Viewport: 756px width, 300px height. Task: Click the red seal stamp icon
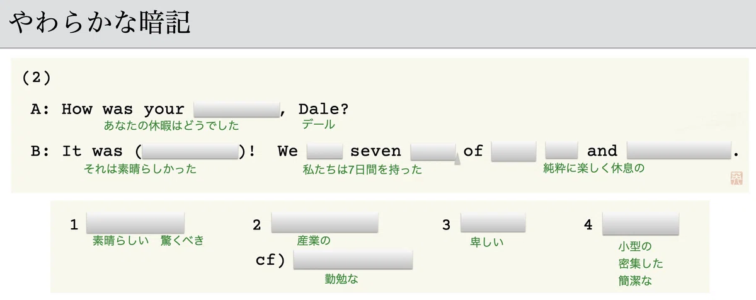735,179
